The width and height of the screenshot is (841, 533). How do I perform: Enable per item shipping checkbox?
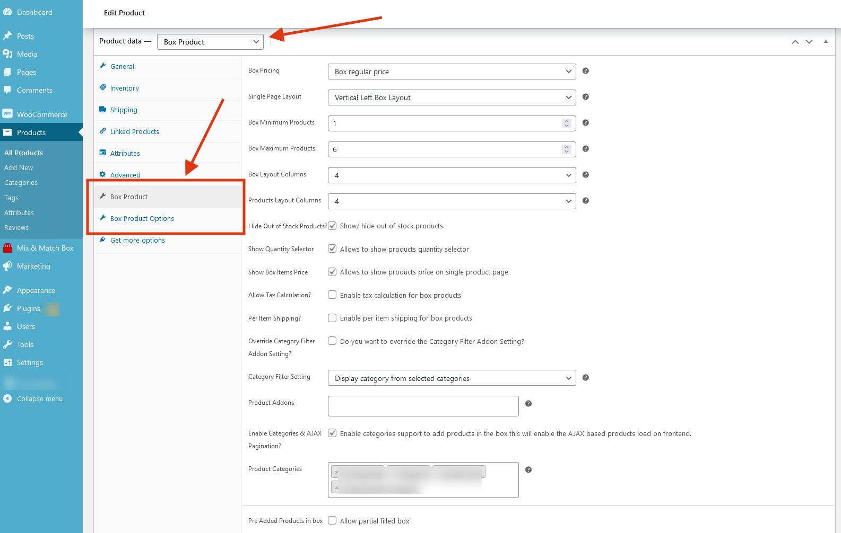point(332,318)
